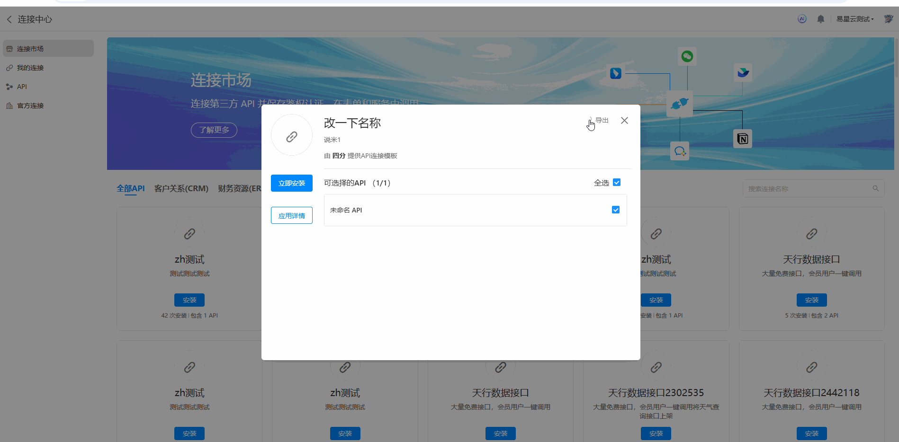Expand the 易星云测试 account dropdown
The image size is (899, 442).
(x=854, y=19)
